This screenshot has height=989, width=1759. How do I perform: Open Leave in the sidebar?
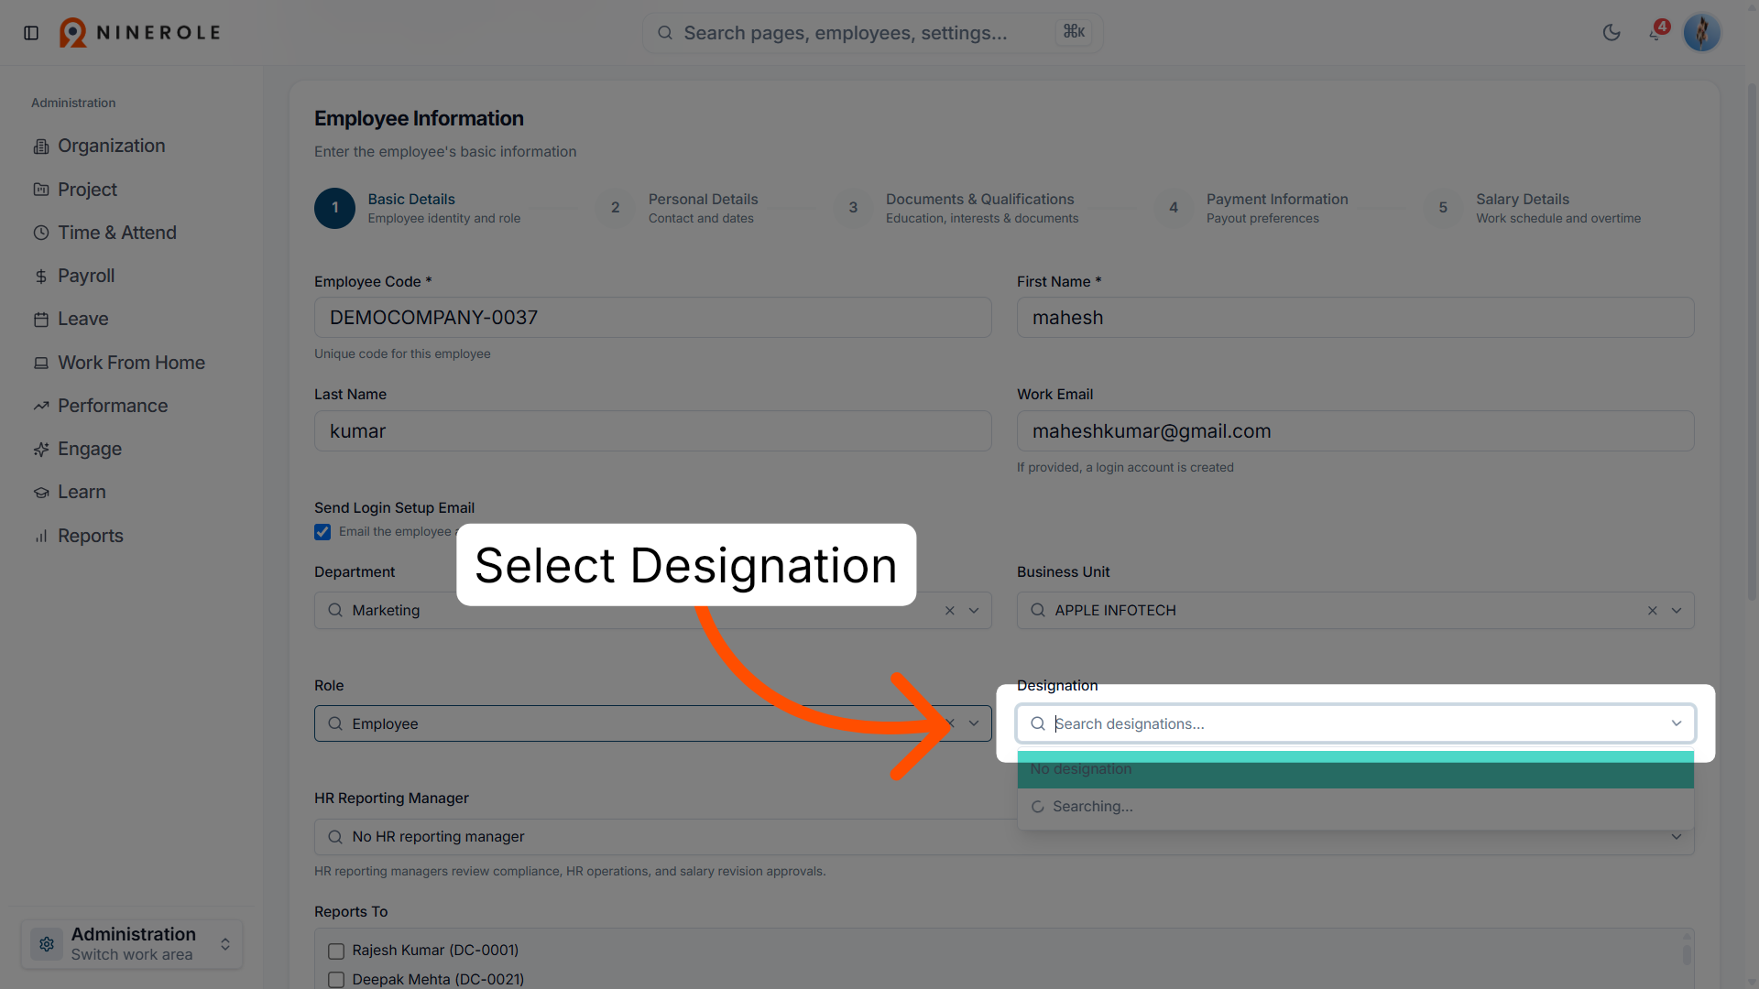83,319
